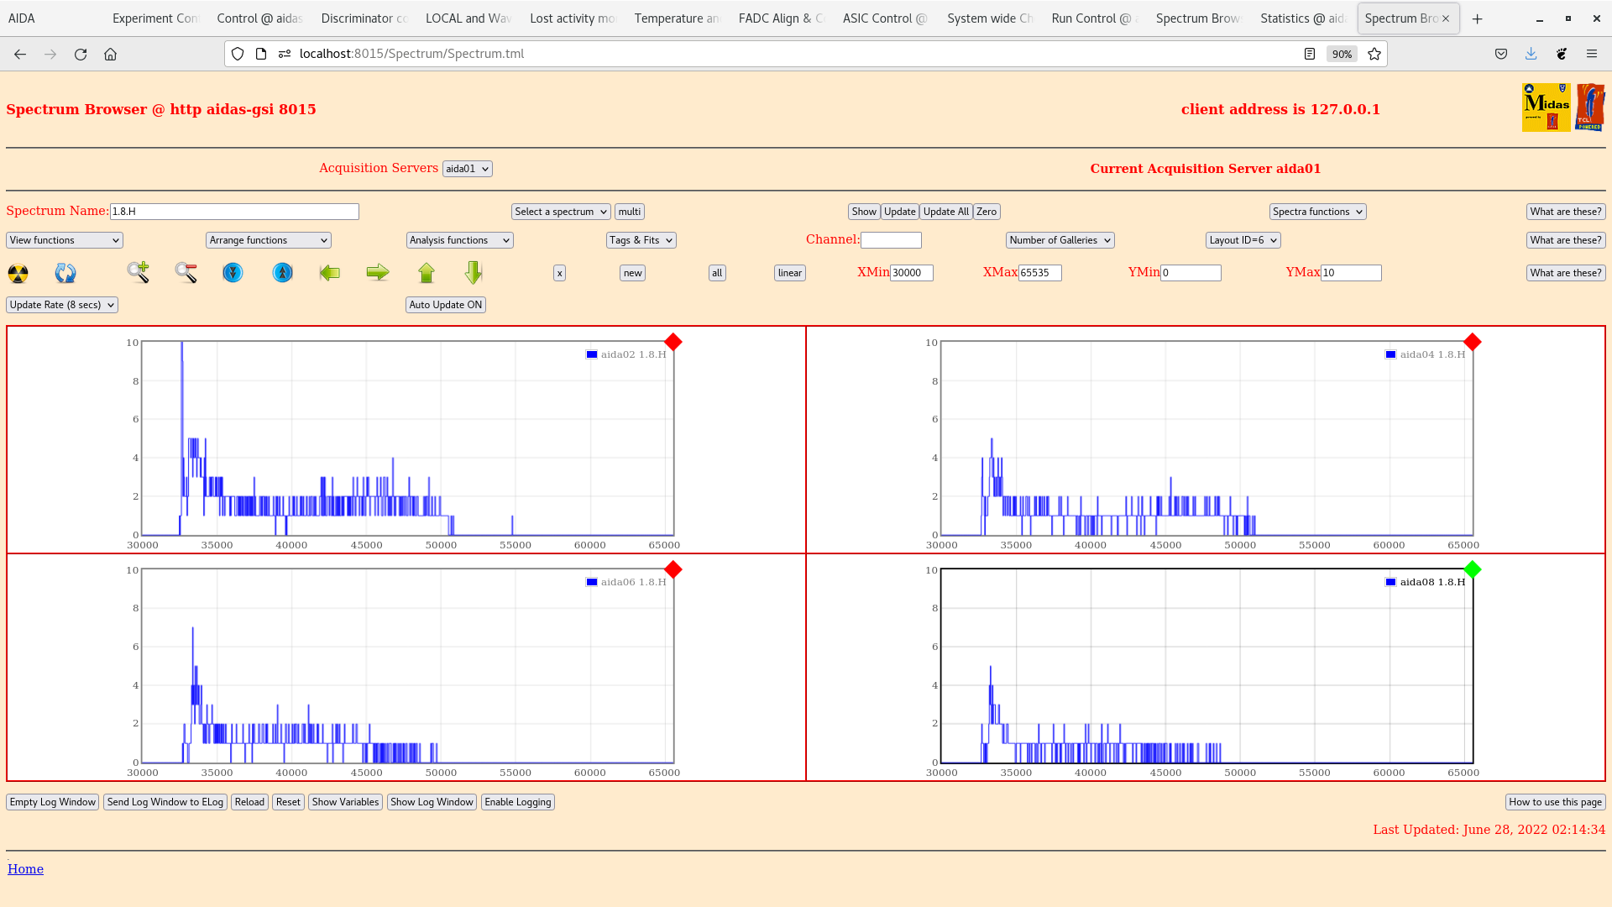Follow the Home link
Screen dimensions: 1612x907
(25, 869)
